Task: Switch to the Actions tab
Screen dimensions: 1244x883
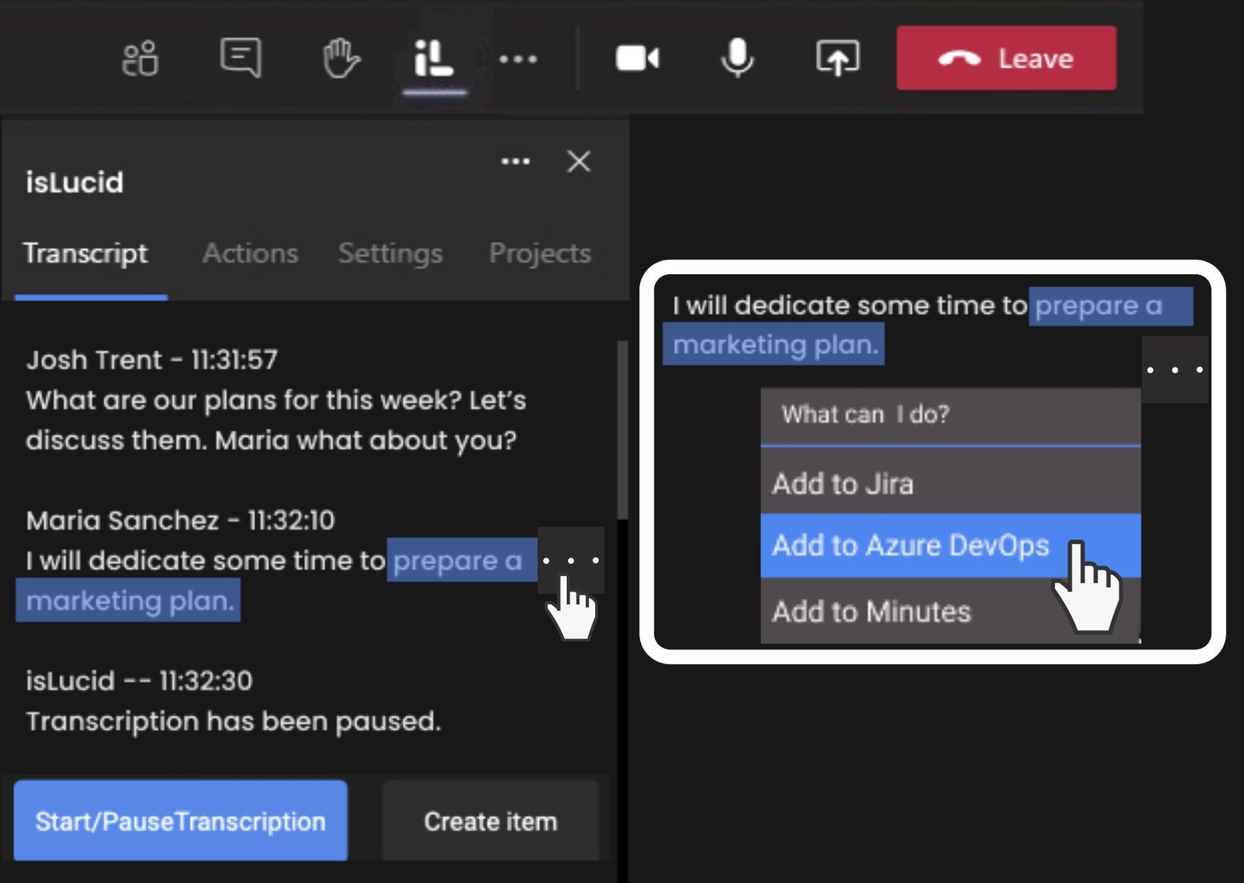Action: (250, 254)
